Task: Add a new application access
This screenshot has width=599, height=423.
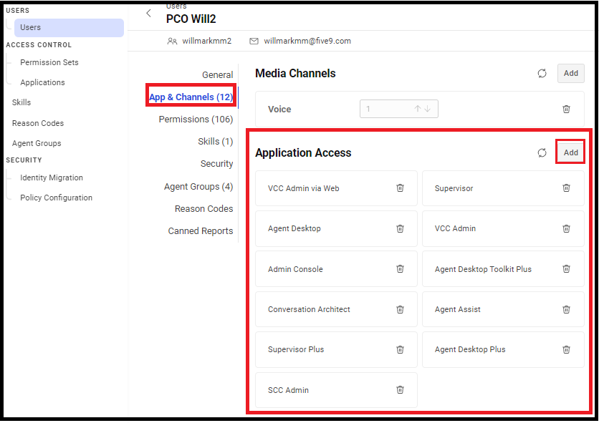Action: pyautogui.click(x=571, y=152)
